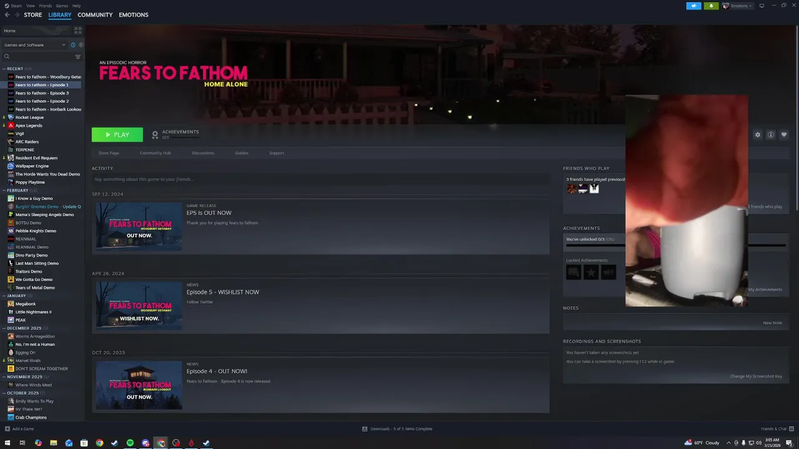Viewport: 799px width, 449px height.
Task: Select PEAK in library list
Action: click(21, 320)
